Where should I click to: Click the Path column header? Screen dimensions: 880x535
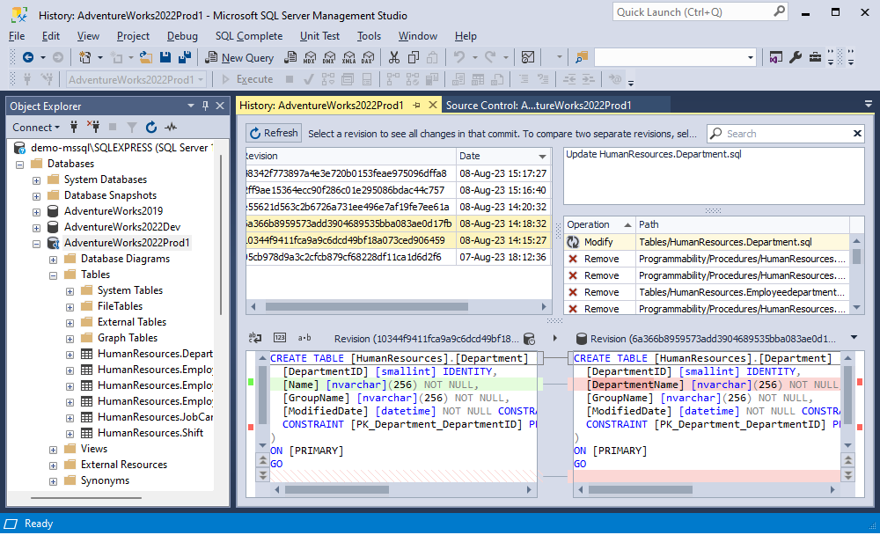[742, 224]
